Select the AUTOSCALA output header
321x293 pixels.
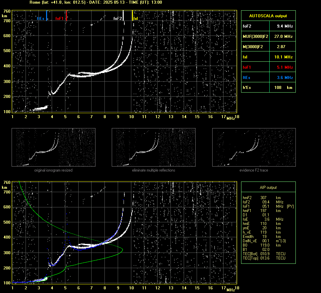(268, 16)
